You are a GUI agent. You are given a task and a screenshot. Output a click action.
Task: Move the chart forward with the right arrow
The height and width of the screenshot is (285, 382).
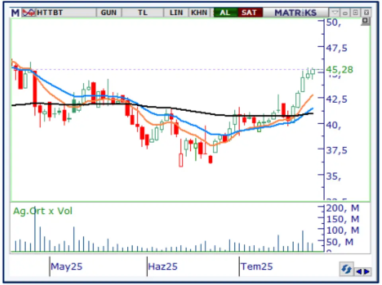click(367, 271)
